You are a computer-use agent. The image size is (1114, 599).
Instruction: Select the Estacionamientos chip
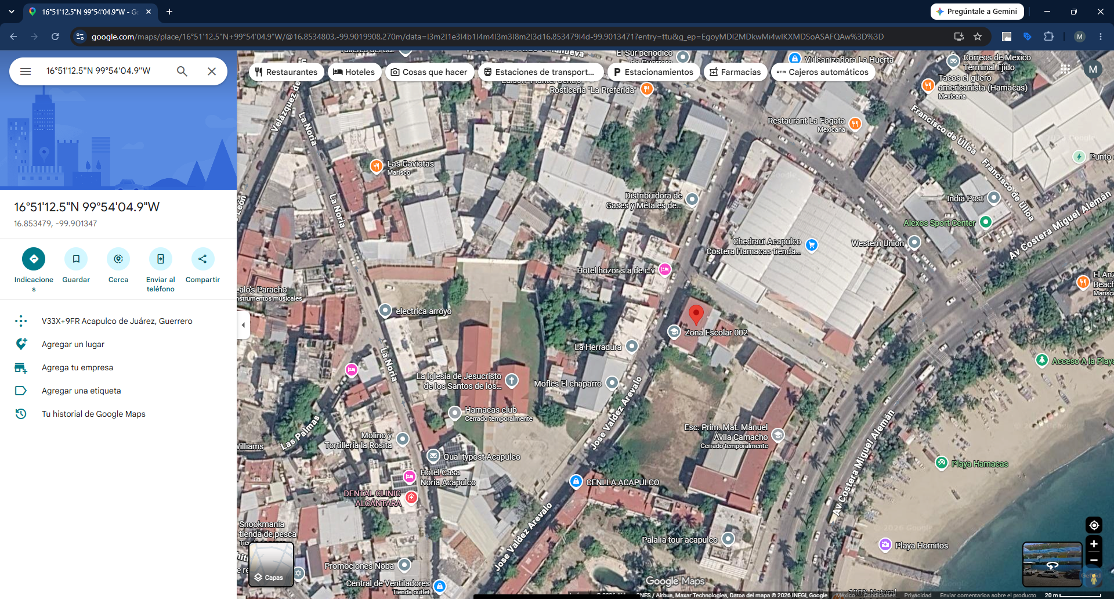pyautogui.click(x=653, y=72)
